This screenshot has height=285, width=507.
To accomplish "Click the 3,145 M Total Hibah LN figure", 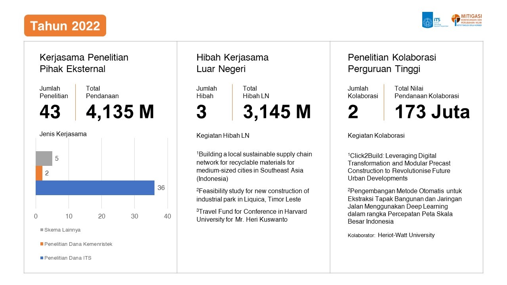I will [276, 112].
